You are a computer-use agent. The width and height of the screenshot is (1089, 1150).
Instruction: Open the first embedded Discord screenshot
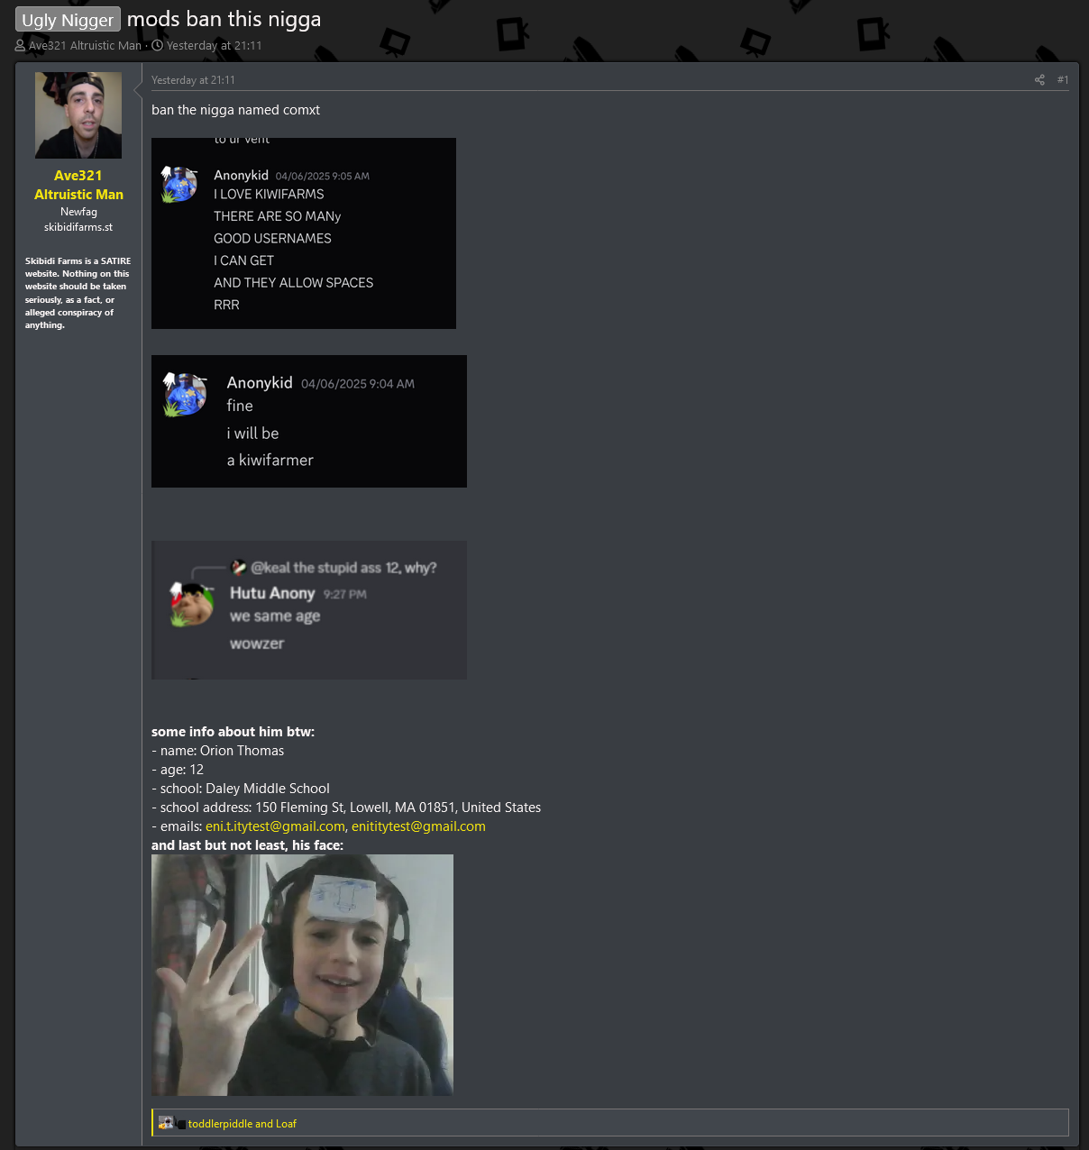click(303, 233)
